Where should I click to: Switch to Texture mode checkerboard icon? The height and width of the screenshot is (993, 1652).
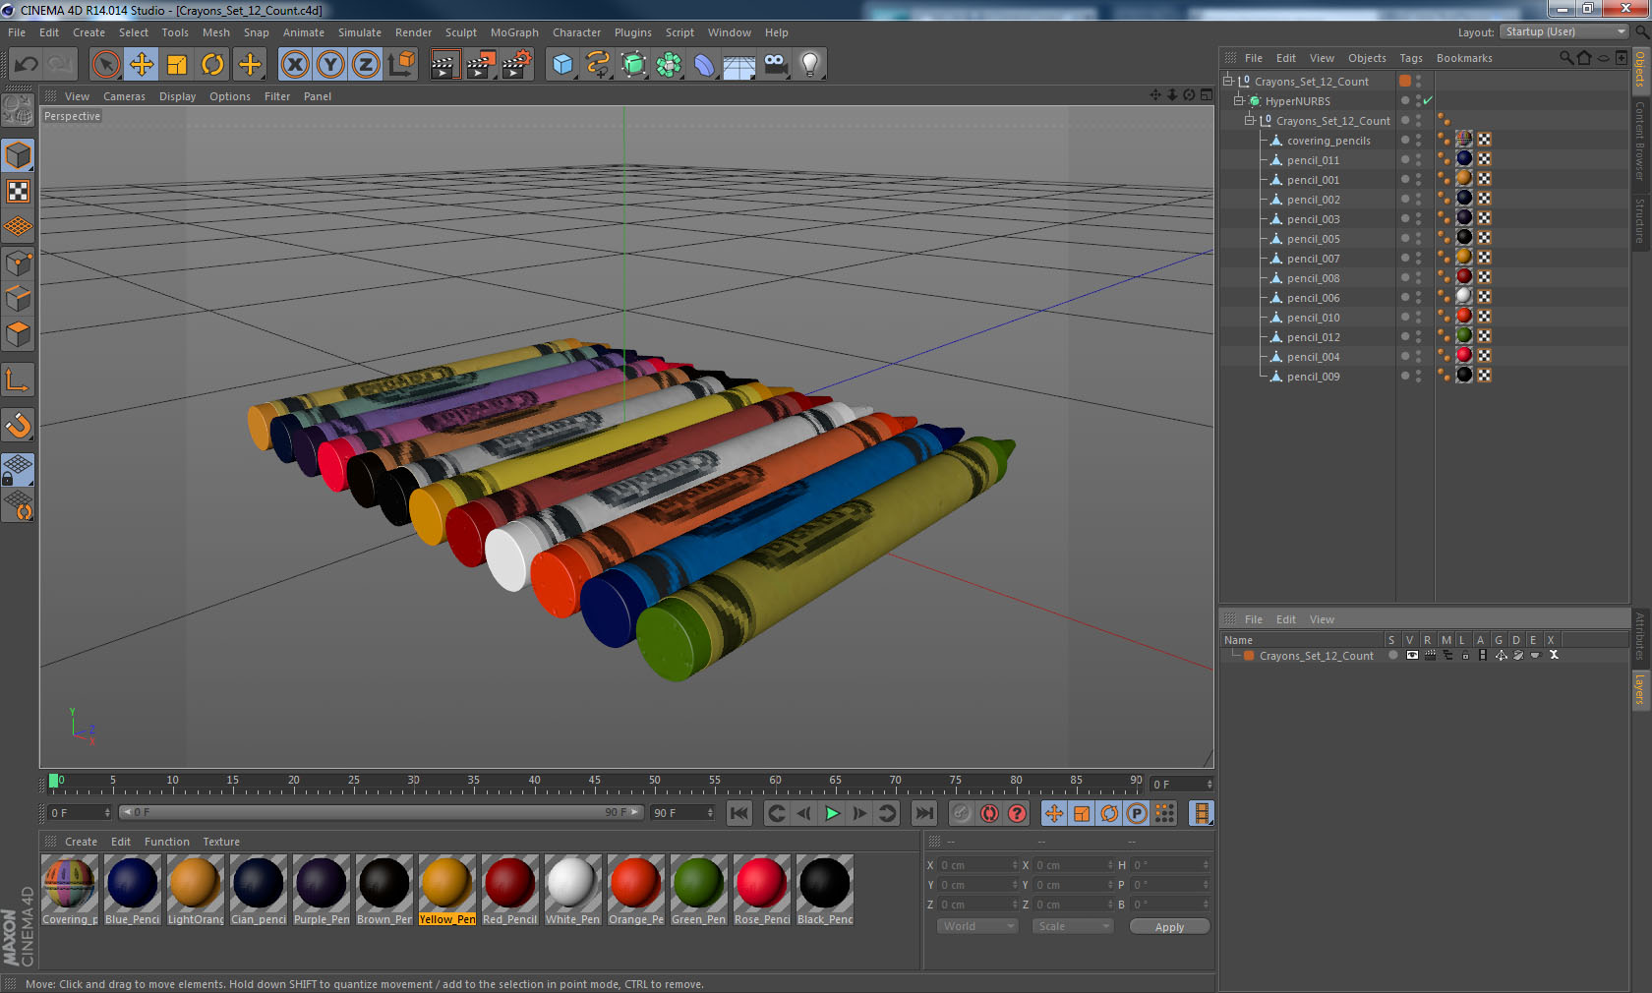click(x=18, y=191)
